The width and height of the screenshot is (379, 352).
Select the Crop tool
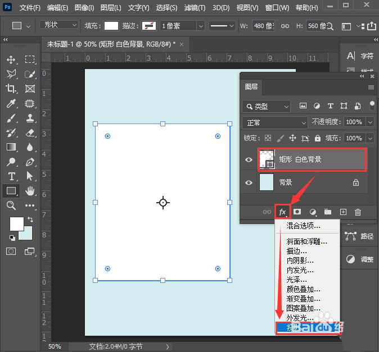[11, 89]
